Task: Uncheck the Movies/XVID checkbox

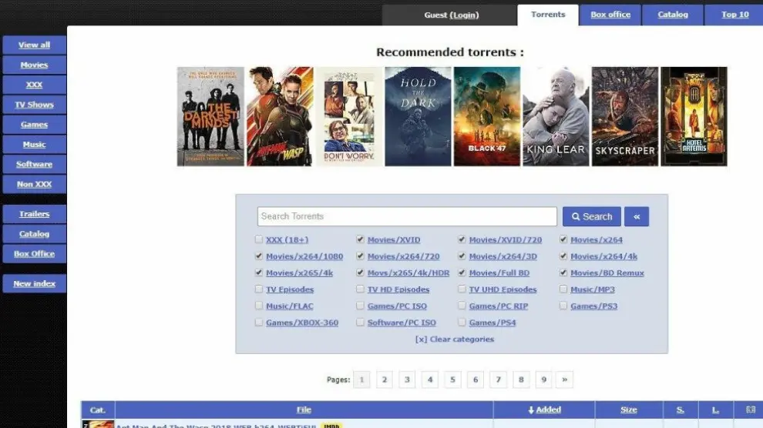Action: 361,239
